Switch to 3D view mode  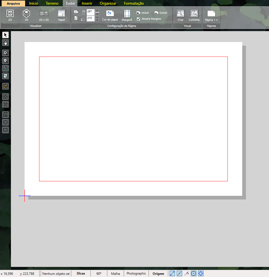point(26,15)
